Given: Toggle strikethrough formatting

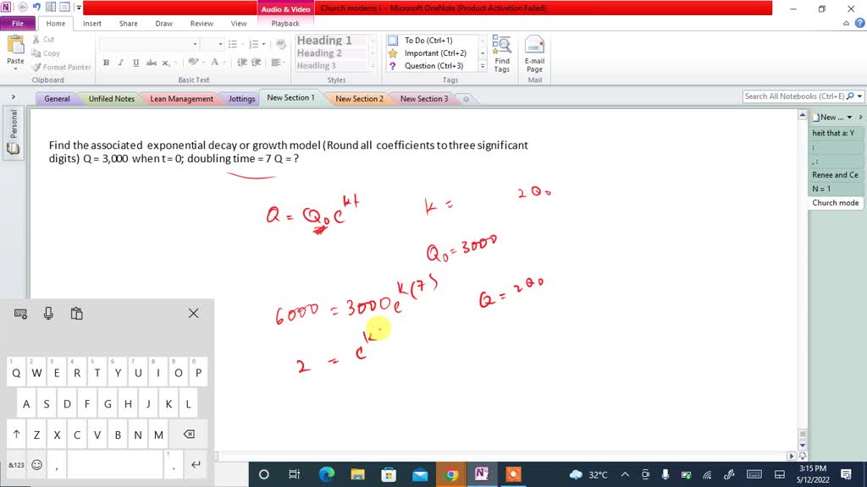Looking at the screenshot, I should (x=151, y=63).
